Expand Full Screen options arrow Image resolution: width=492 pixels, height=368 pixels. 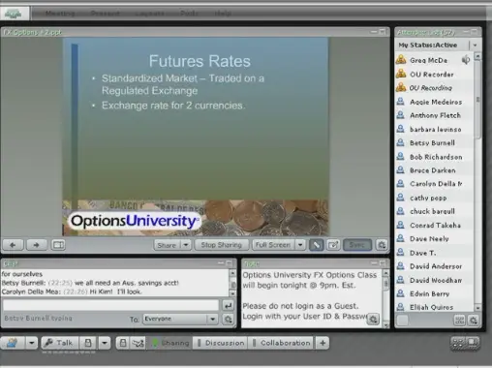coord(300,245)
